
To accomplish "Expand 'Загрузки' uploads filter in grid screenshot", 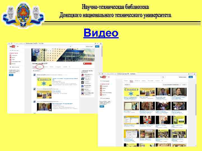I will pos(127,85).
